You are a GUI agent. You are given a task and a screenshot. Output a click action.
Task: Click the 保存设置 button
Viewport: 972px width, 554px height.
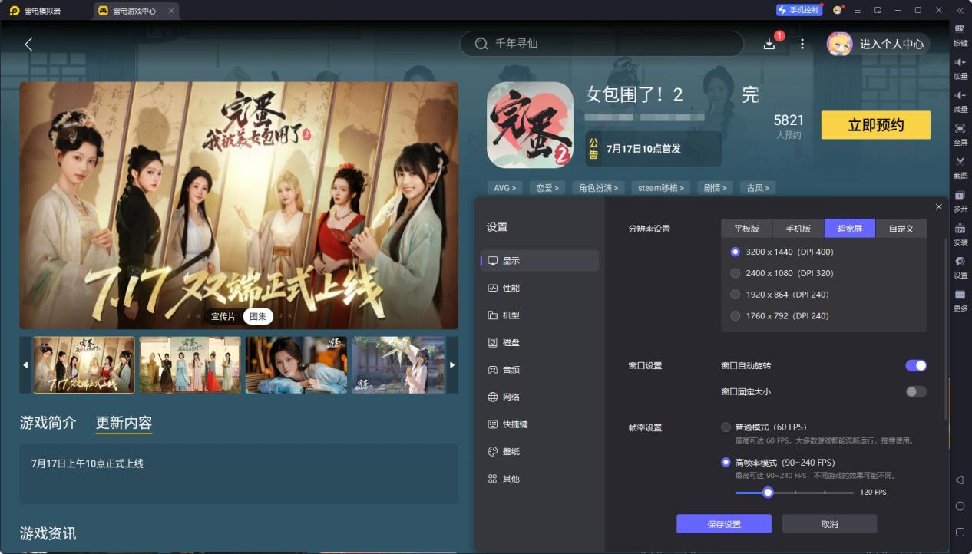coord(724,524)
